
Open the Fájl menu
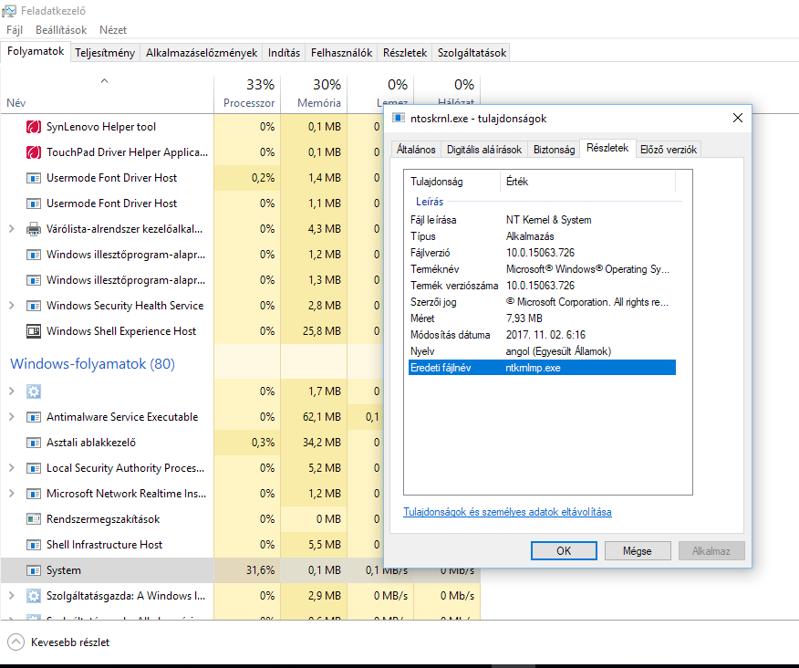(15, 30)
